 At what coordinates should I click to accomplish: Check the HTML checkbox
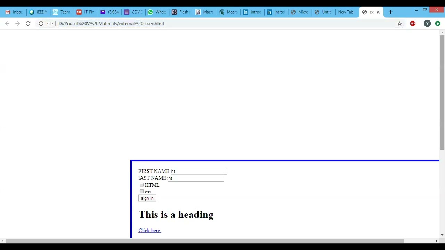point(141,185)
